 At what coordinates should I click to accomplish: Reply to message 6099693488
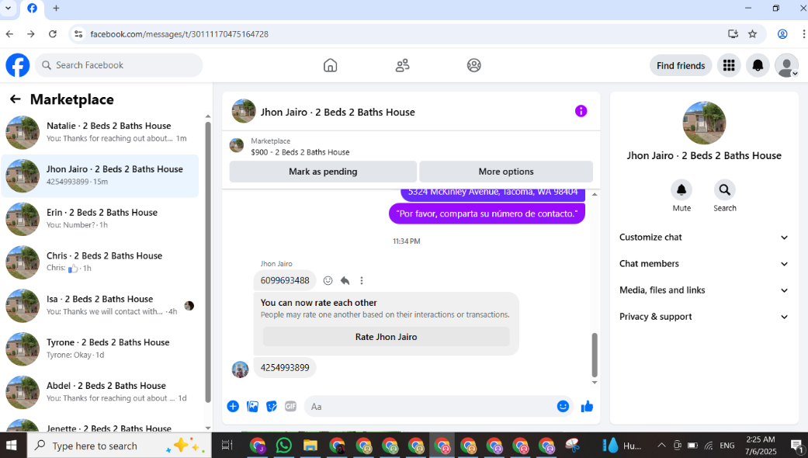coord(345,280)
